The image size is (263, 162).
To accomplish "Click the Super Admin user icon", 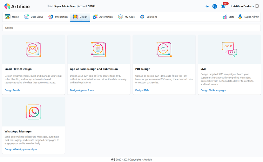I will click(240, 17).
